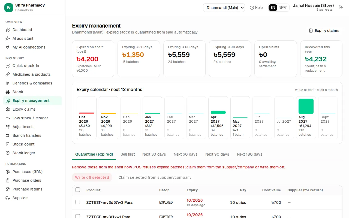
Task: Click the Low stock trending-down icon
Action: (x=8, y=118)
